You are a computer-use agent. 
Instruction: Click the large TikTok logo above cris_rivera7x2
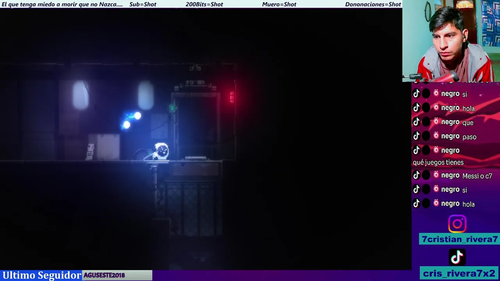coord(457,257)
